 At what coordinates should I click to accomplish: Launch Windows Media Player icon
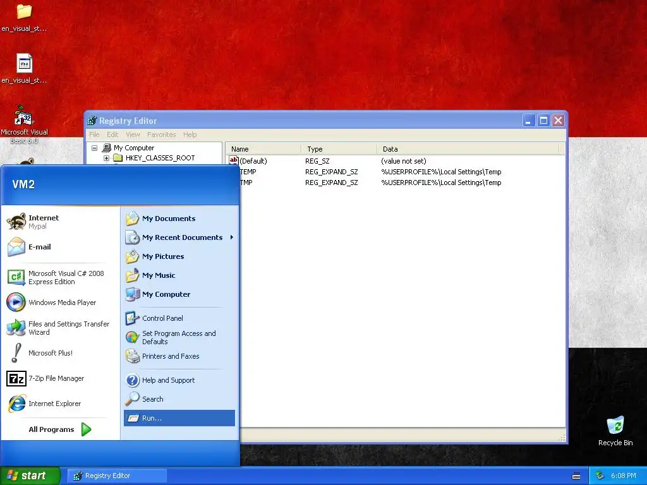click(16, 302)
